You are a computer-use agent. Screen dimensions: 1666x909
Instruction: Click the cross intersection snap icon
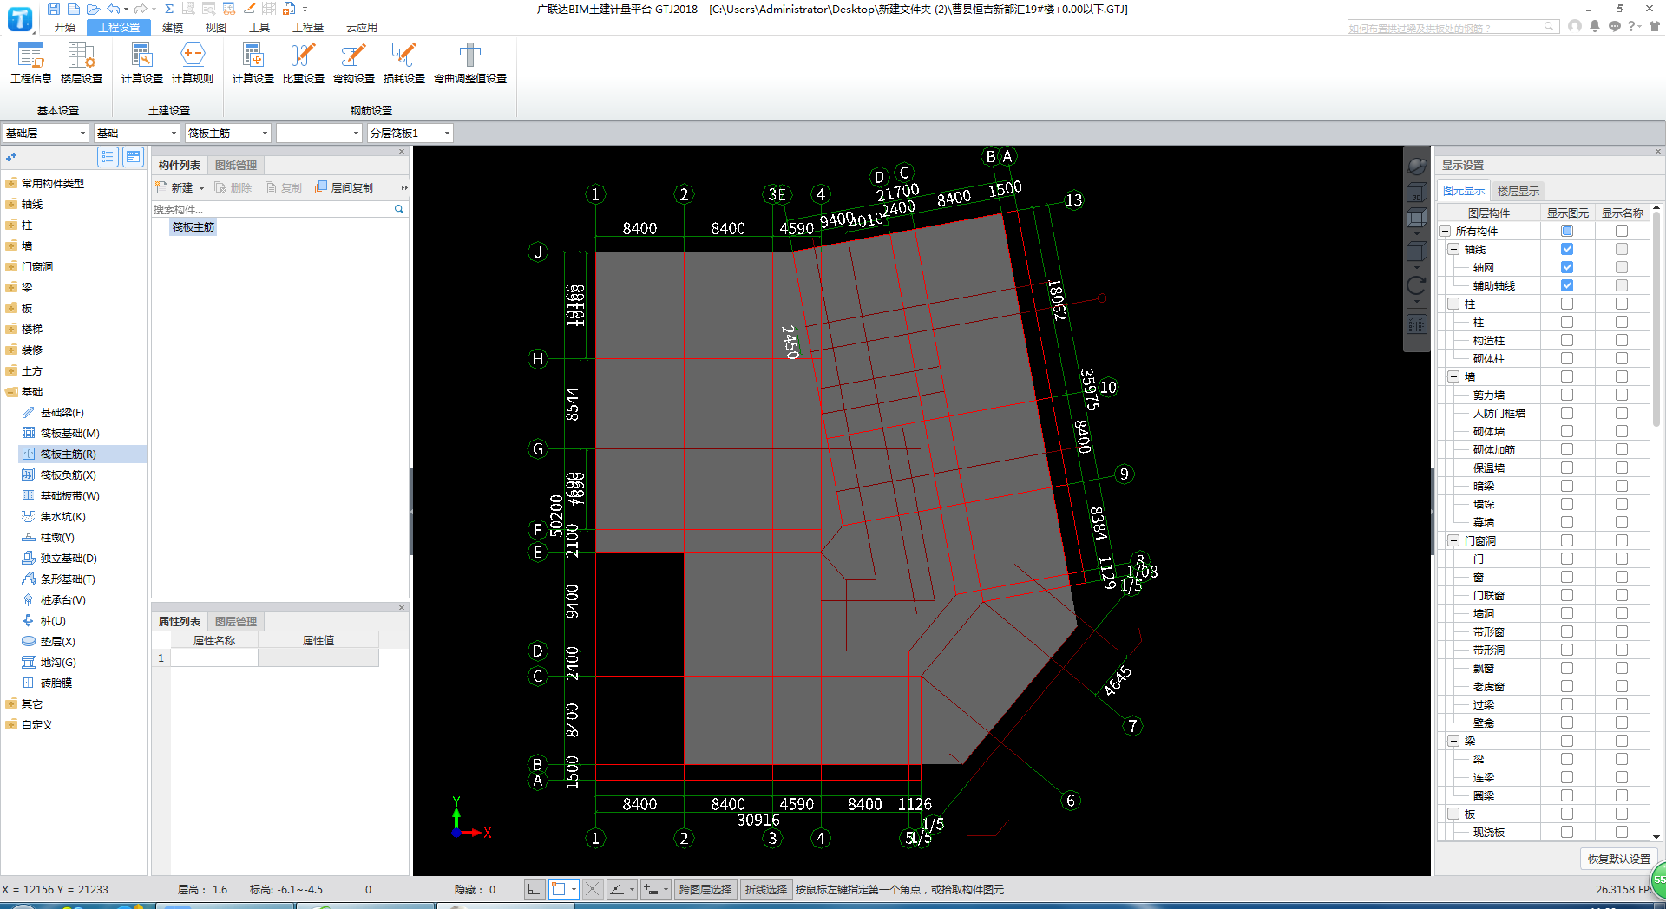click(592, 889)
